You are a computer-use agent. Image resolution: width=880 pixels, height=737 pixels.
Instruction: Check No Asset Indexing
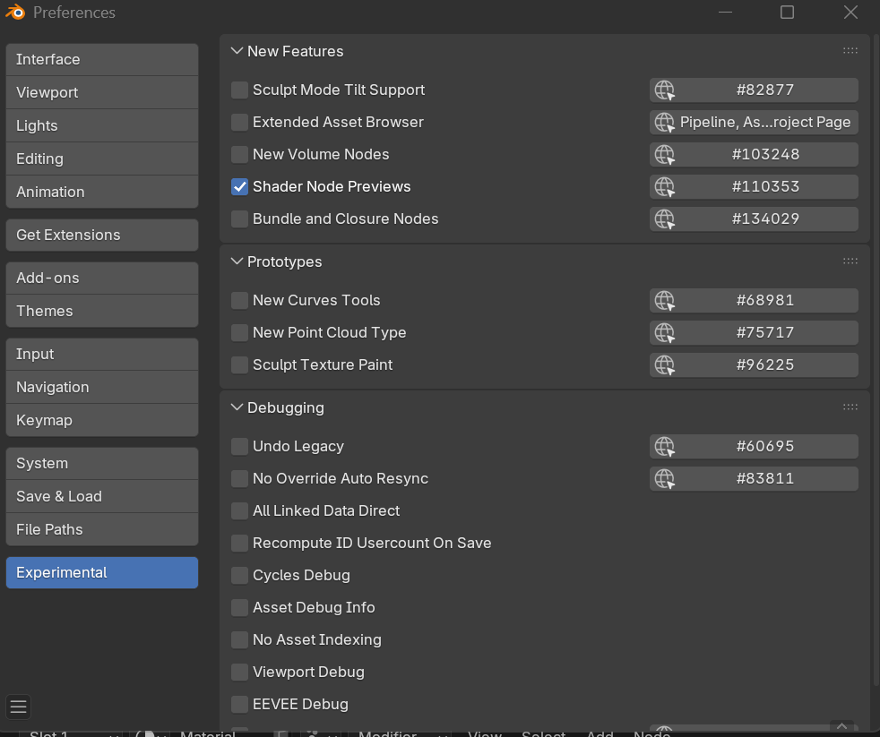pos(239,640)
